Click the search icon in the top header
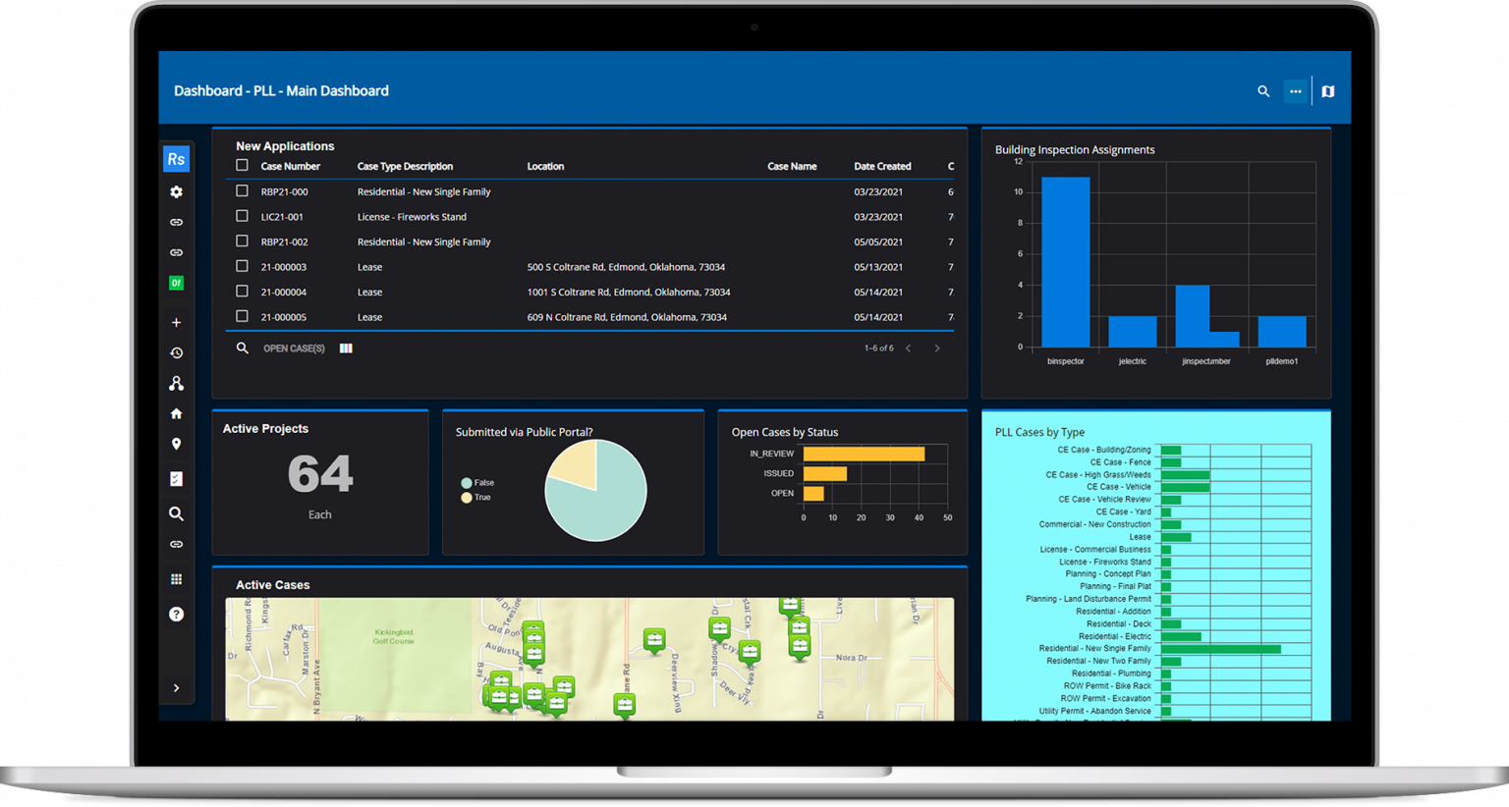Viewport: 1509px width, 807px height. click(x=1263, y=91)
